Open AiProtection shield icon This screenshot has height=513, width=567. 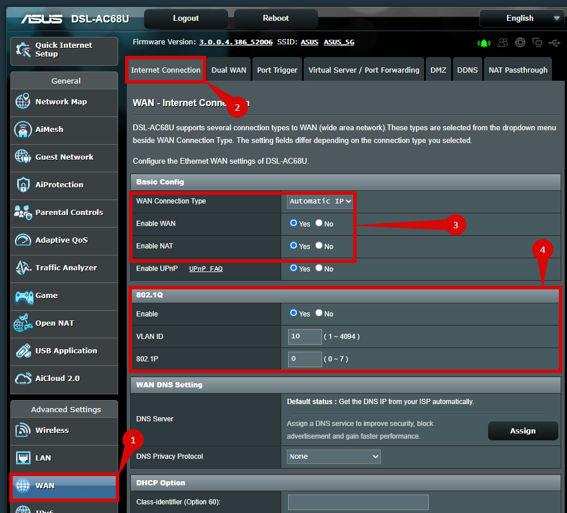(x=23, y=185)
